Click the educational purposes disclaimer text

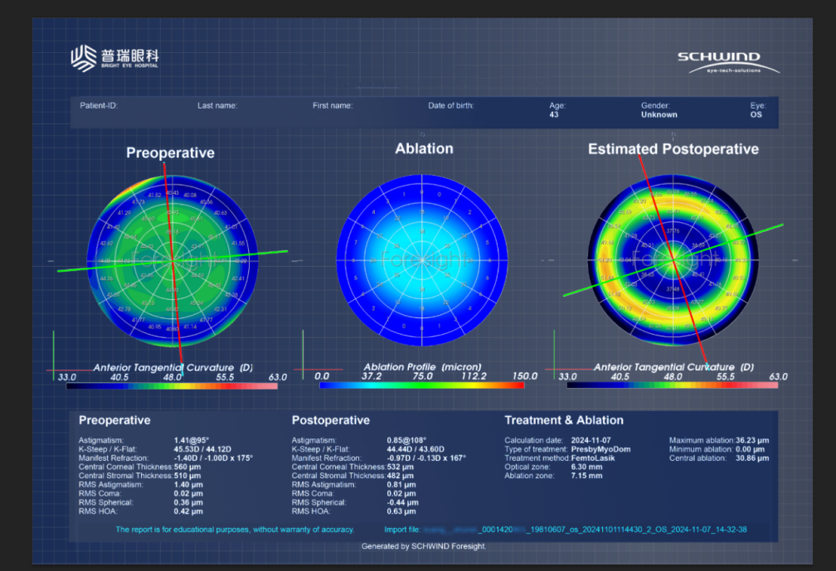click(235, 530)
